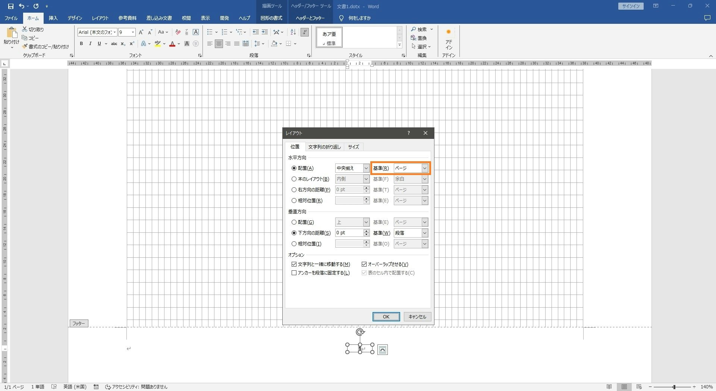Image resolution: width=716 pixels, height=391 pixels.
Task: Increase font size with grow-font icon
Action: 141,32
